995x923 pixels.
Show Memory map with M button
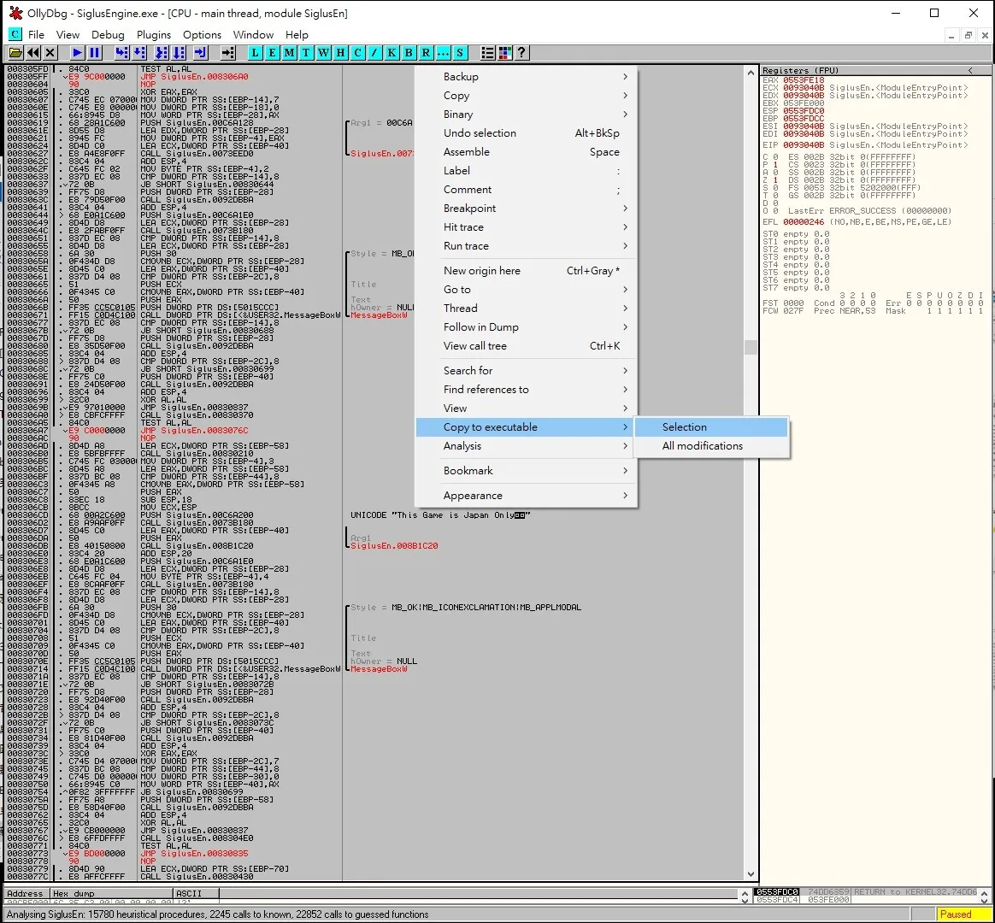click(x=289, y=53)
